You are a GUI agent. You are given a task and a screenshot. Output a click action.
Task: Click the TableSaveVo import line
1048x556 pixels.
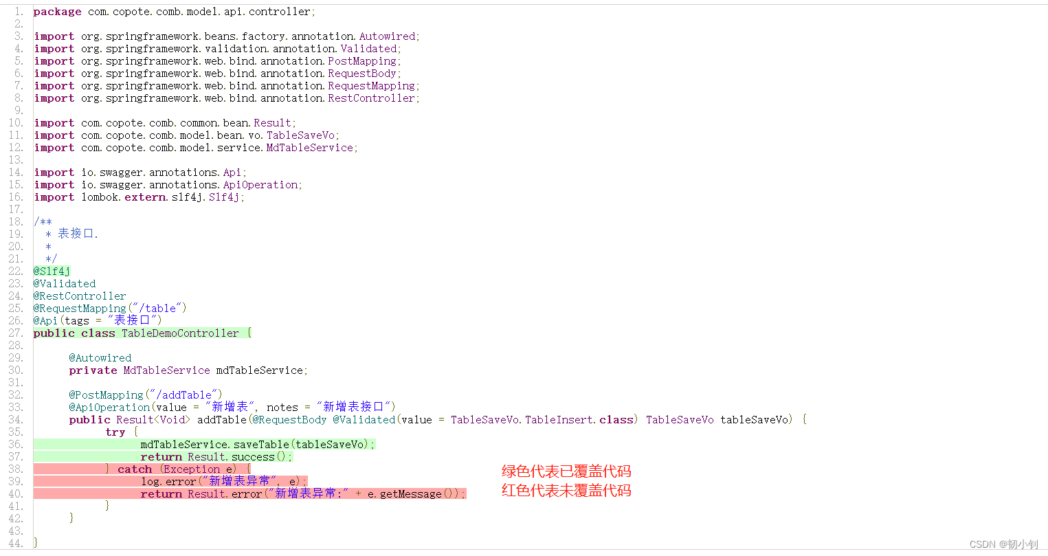click(187, 135)
